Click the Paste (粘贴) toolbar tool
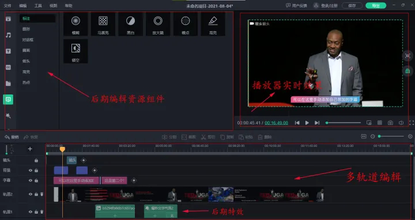Viewport: 415px width, 220px height. coord(246,137)
